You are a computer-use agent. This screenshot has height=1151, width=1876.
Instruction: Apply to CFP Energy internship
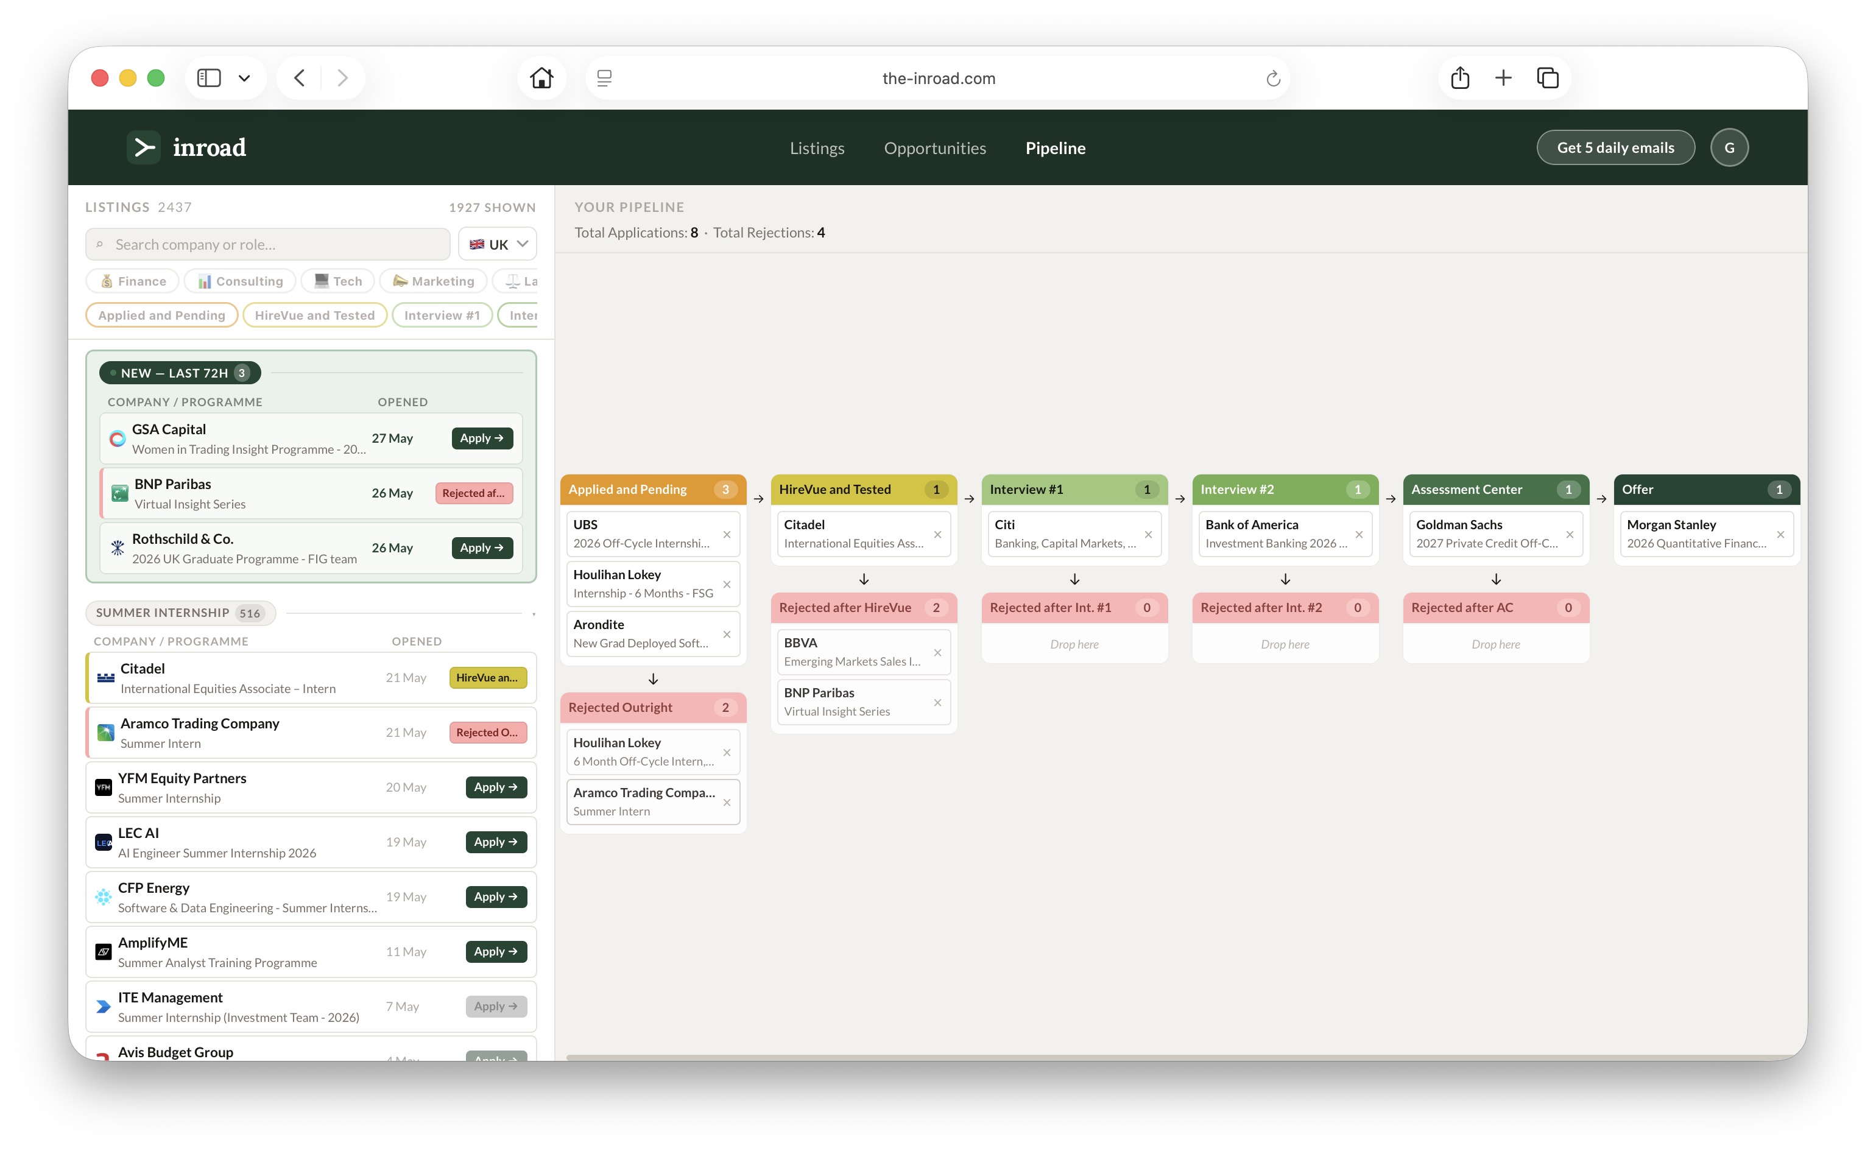coord(496,896)
